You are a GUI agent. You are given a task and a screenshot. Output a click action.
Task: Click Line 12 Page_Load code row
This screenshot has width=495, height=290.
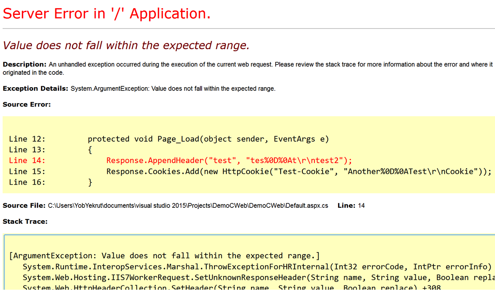click(169, 139)
